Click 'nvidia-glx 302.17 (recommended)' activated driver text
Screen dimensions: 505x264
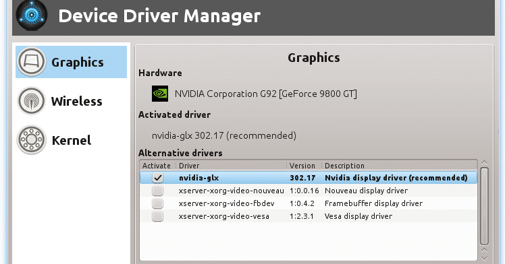pos(224,135)
